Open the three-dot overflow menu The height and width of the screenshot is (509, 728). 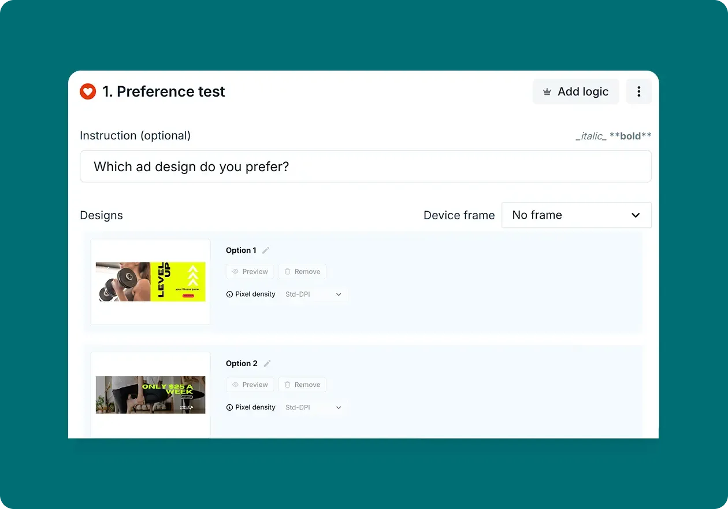coord(638,91)
